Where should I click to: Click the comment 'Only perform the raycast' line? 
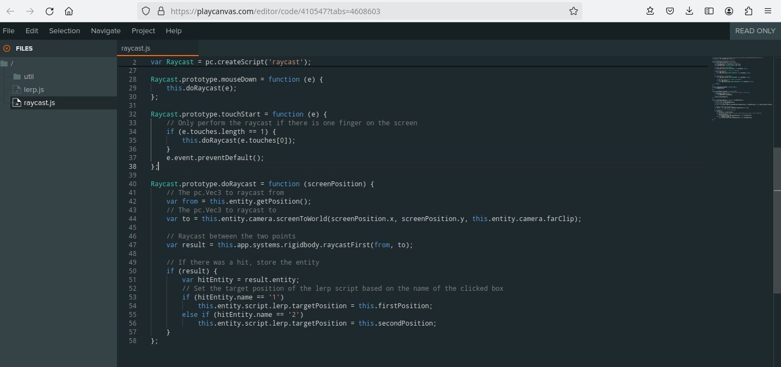click(x=292, y=123)
